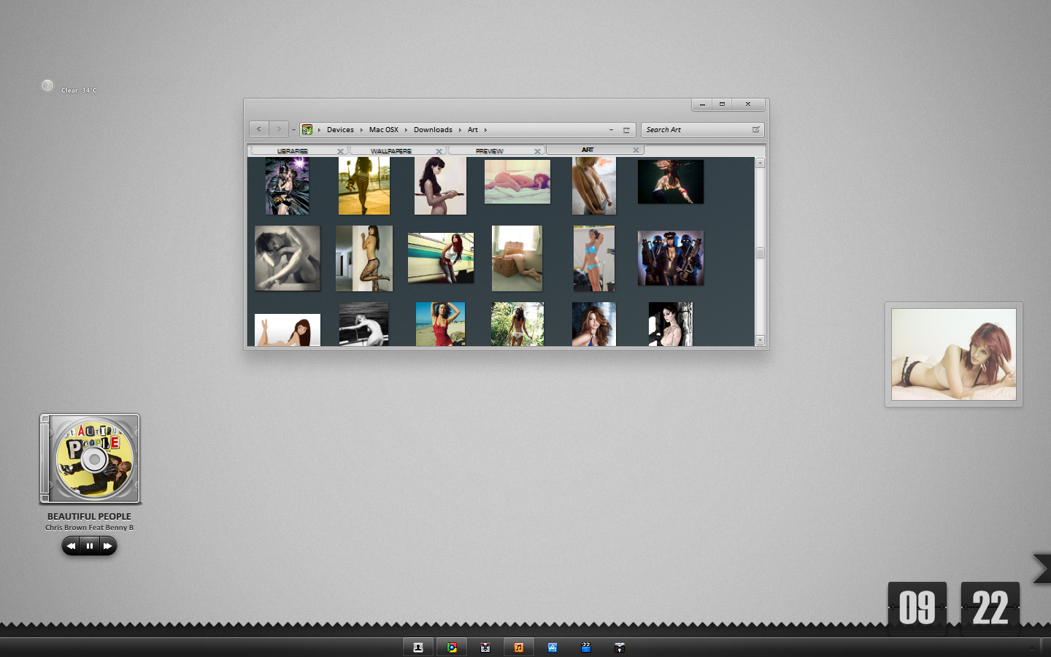
Task: Select the Mac OSX breadcrumb
Action: (384, 130)
